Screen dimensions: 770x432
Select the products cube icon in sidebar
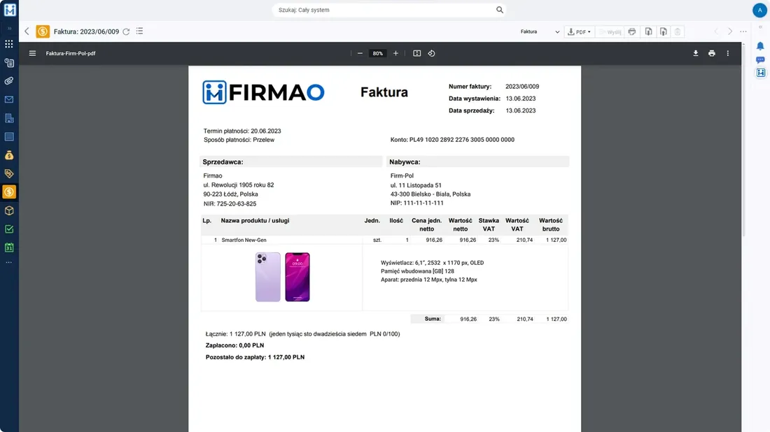8,210
